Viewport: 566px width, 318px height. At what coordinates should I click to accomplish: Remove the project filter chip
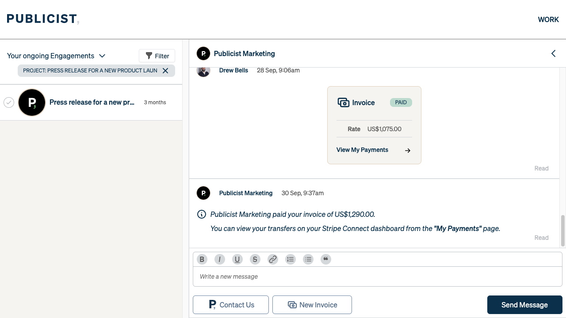[x=165, y=71]
